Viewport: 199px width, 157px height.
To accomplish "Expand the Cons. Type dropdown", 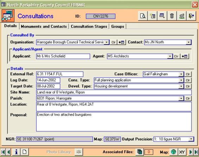I will tap(181, 80).
